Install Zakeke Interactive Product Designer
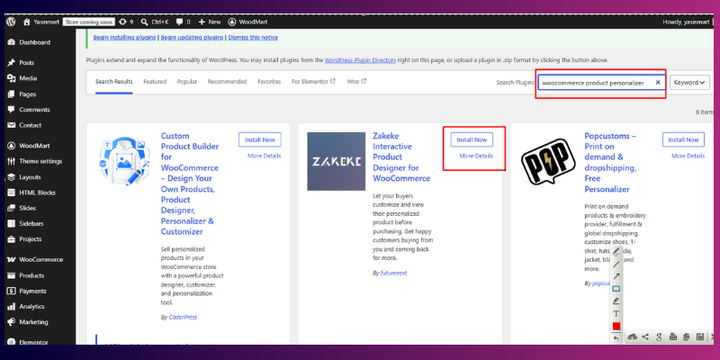Image resolution: width=720 pixels, height=360 pixels. (x=472, y=139)
